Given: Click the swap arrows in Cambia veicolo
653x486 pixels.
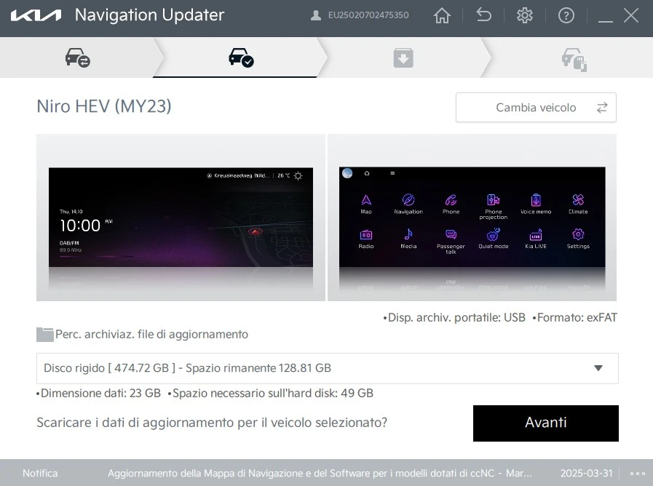Looking at the screenshot, I should [x=602, y=108].
